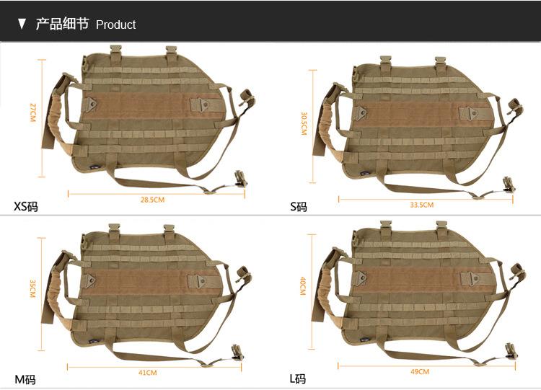This screenshot has height=390, width=541.
Task: Click the 40CM height measurement
Action: tap(302, 286)
